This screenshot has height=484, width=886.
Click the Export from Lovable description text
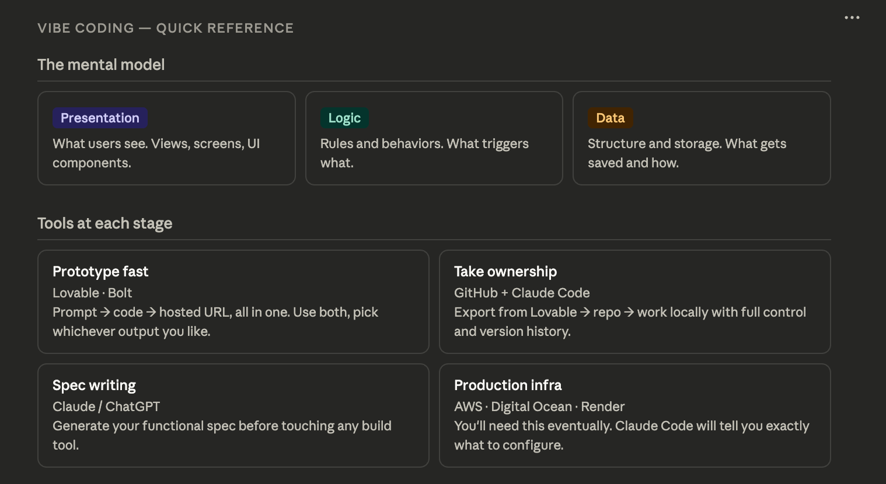(x=630, y=321)
